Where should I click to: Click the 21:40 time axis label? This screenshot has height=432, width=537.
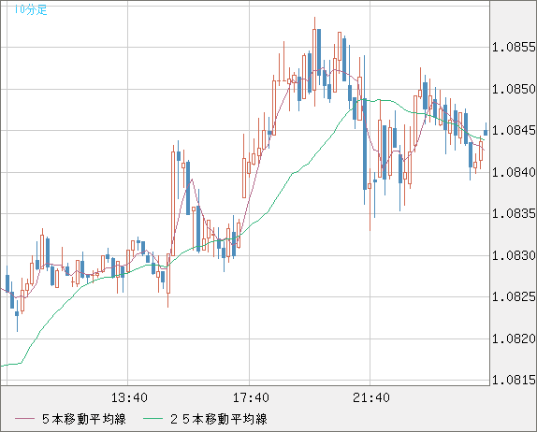pos(371,397)
